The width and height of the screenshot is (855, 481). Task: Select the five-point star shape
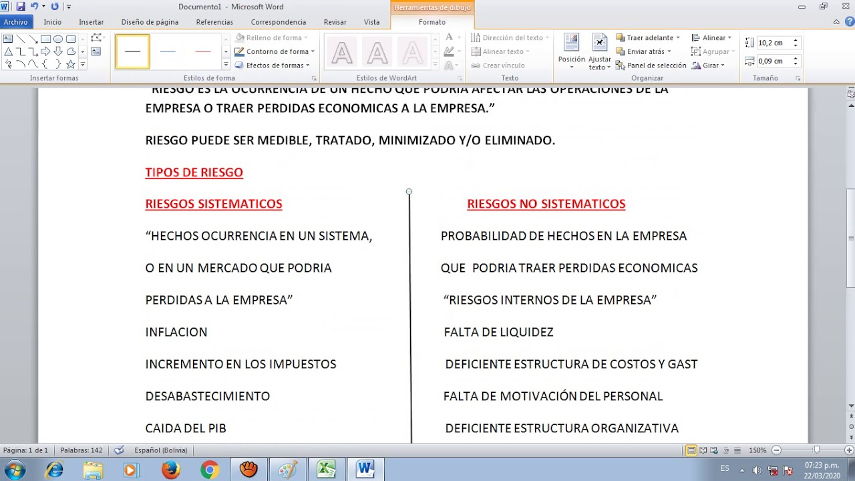click(71, 64)
